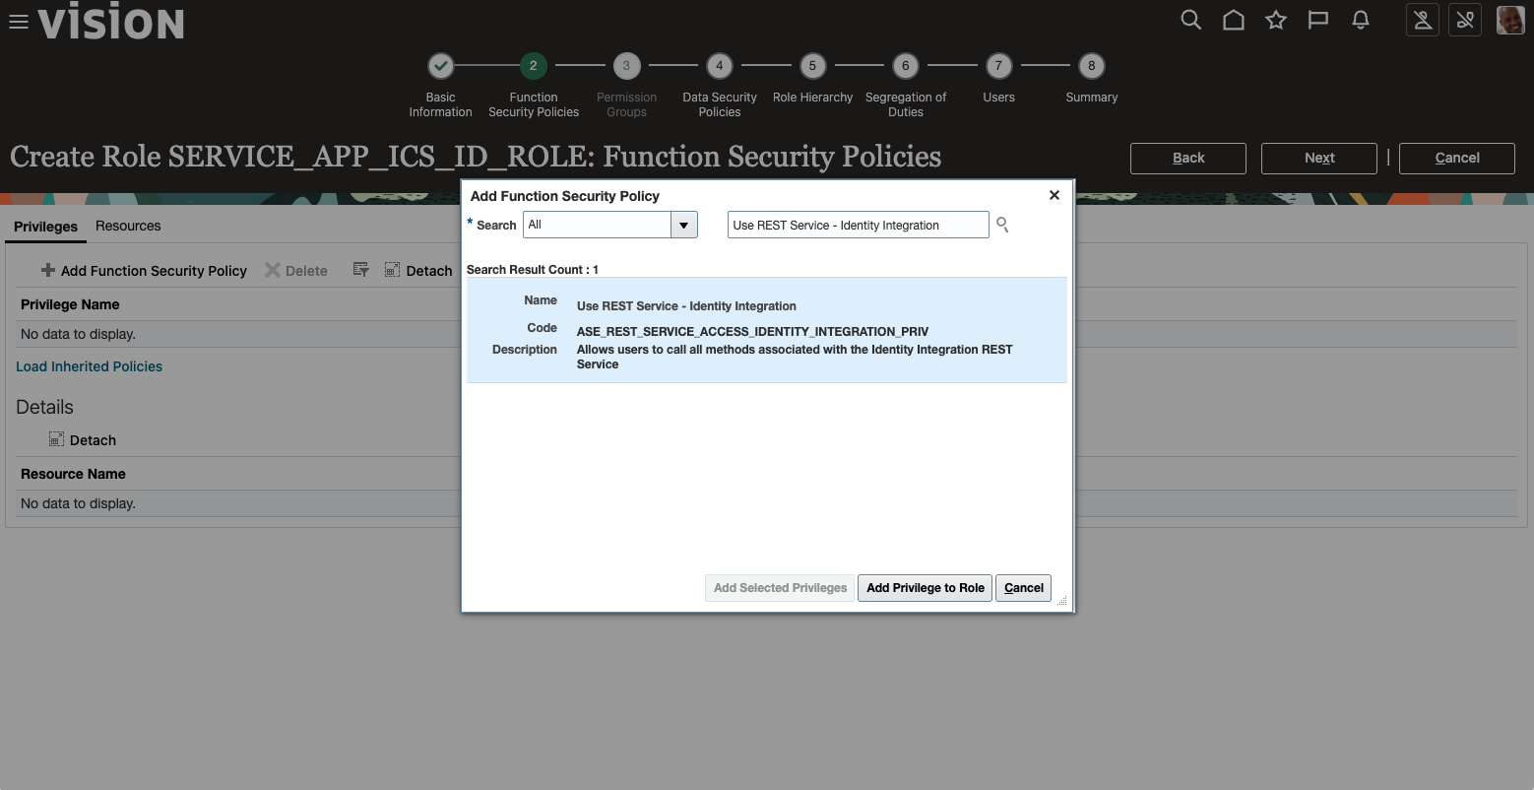Screen dimensions: 1534x790
Task: Click the search text field containing the privilege name
Action: (857, 225)
